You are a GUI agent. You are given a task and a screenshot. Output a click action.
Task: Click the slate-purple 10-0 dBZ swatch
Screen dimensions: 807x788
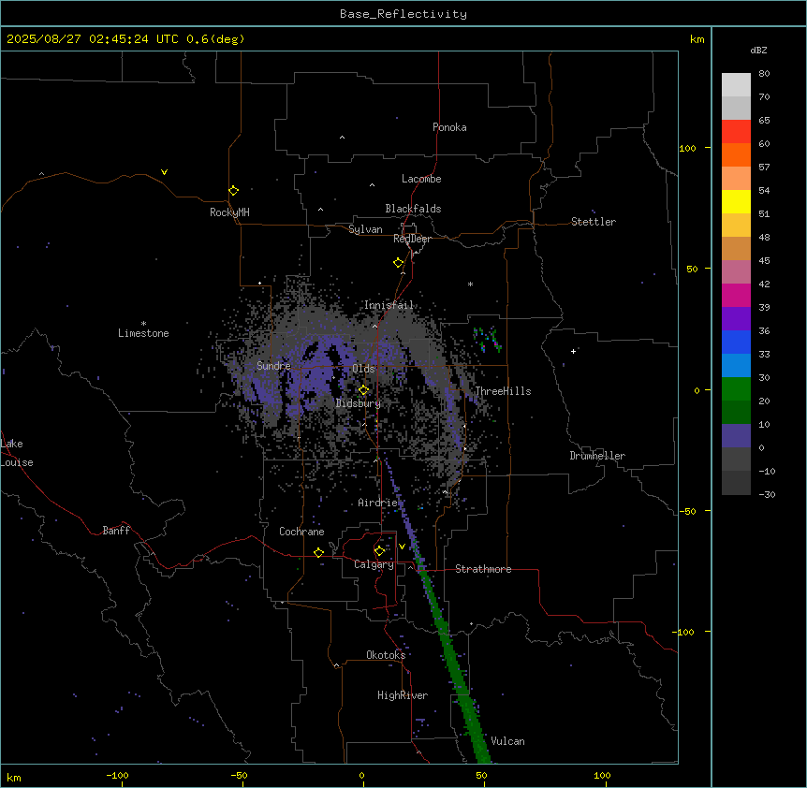[736, 436]
